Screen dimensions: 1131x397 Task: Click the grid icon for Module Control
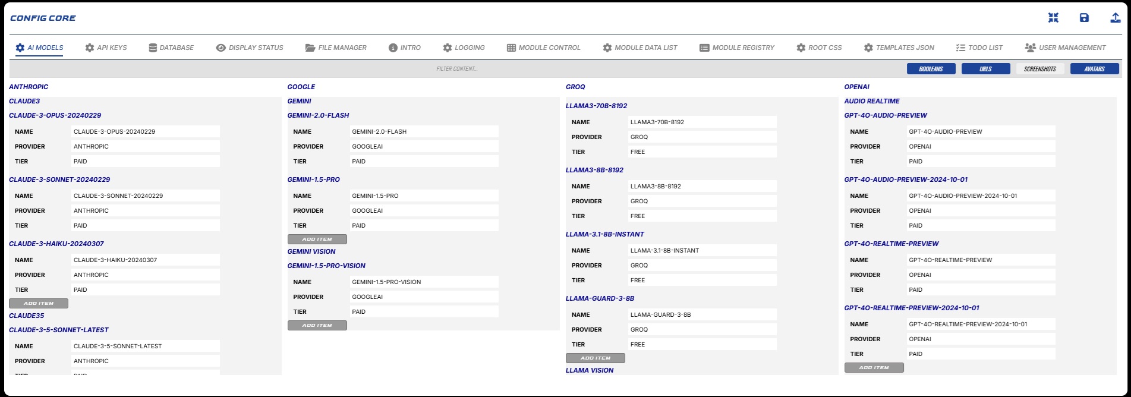click(511, 48)
